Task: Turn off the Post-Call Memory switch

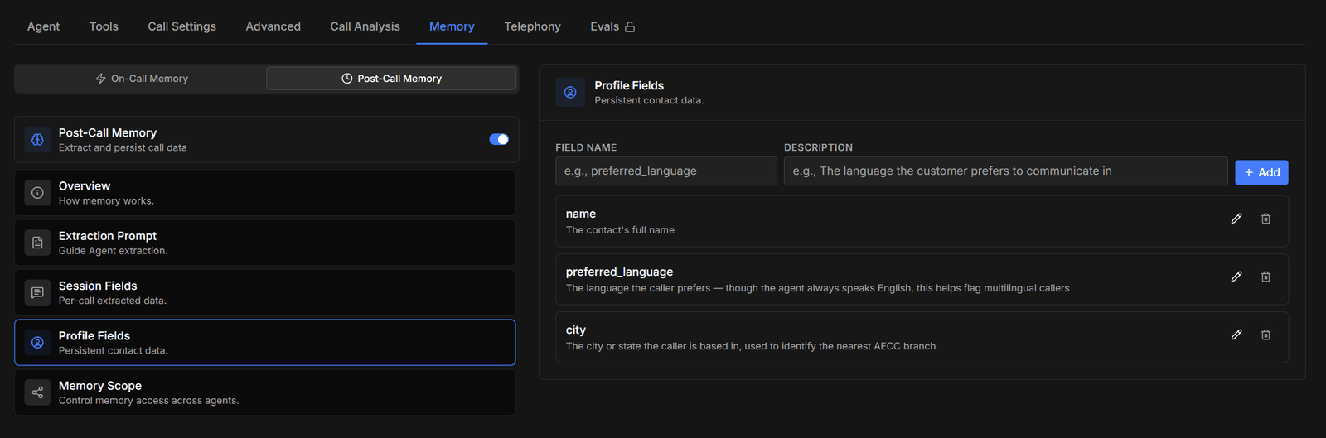Action: [499, 139]
